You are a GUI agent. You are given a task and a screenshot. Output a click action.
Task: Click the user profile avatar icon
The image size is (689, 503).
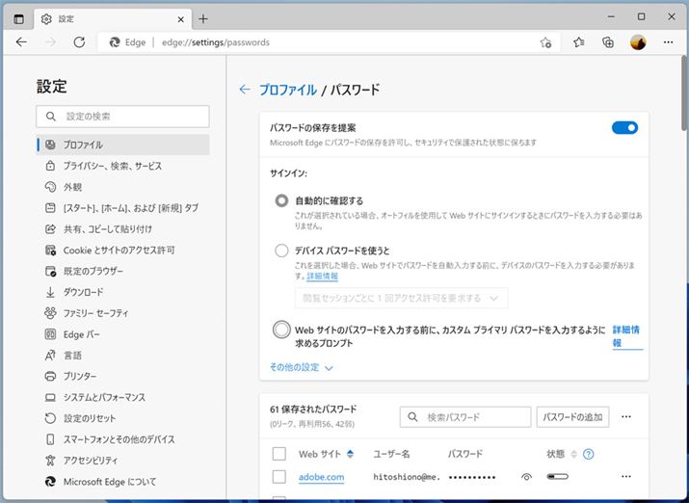638,42
